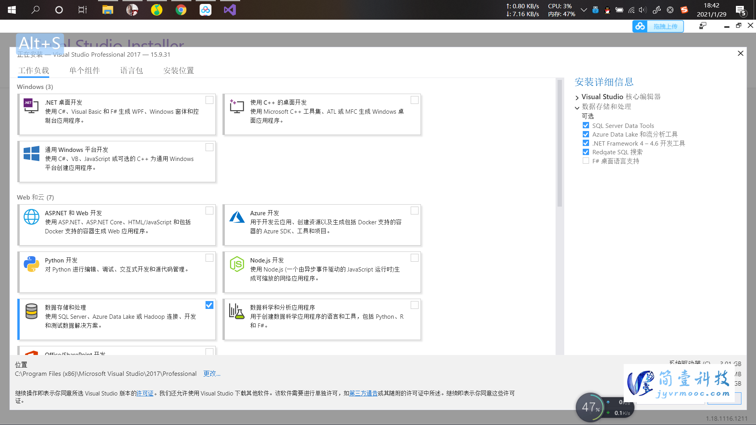Open the language packs tab
The height and width of the screenshot is (425, 756).
pyautogui.click(x=132, y=70)
